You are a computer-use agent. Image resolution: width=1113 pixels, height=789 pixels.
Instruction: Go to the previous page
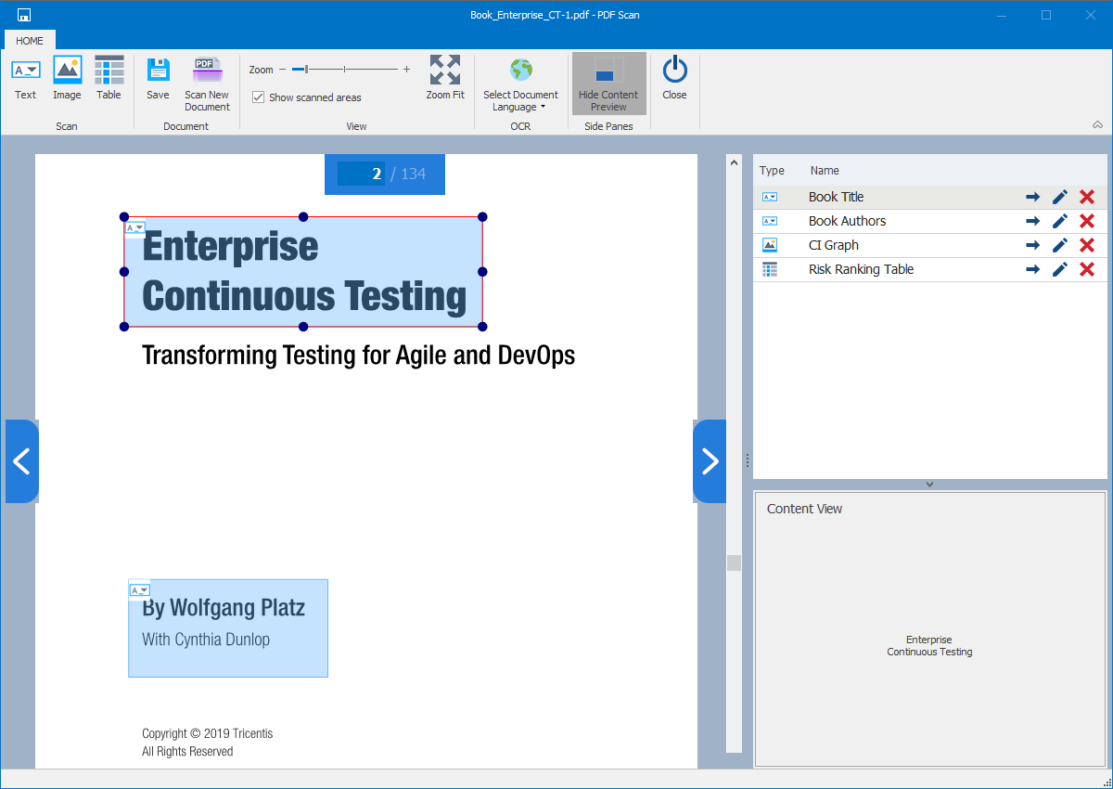(x=22, y=461)
